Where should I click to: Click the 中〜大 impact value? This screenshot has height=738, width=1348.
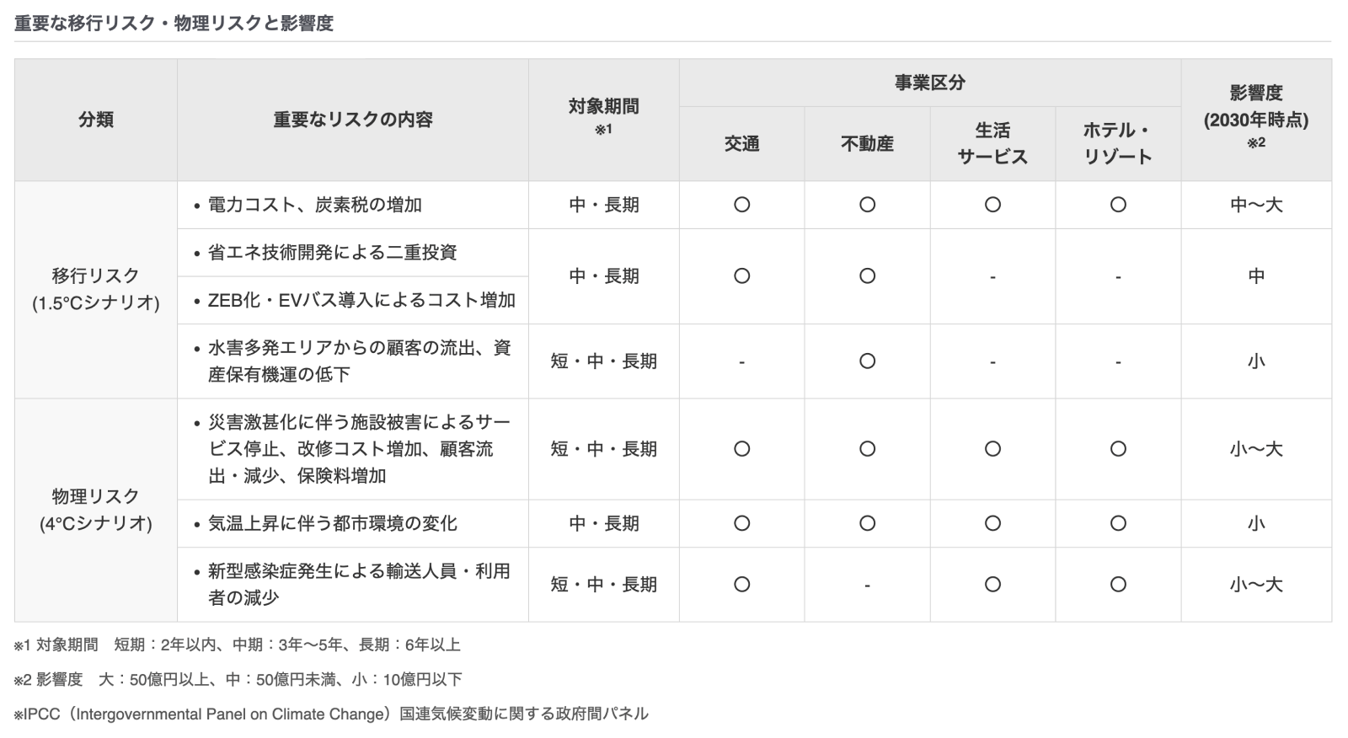[1255, 205]
